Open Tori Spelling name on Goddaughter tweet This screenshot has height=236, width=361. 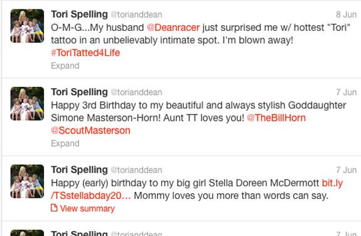click(x=80, y=92)
